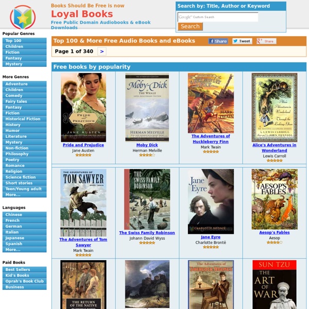Click the orange Search button

[x=190, y=26]
